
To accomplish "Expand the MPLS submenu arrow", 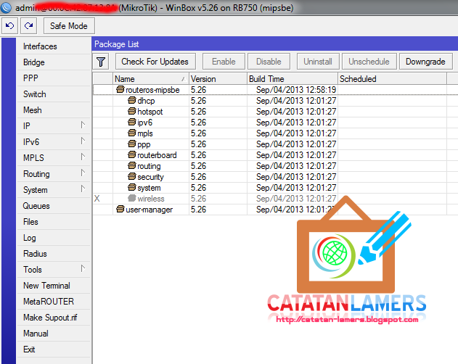I will pos(83,157).
